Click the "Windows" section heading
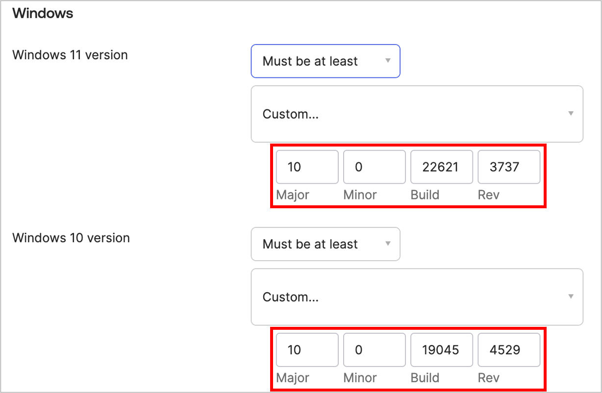This screenshot has width=602, height=393. coord(43,13)
